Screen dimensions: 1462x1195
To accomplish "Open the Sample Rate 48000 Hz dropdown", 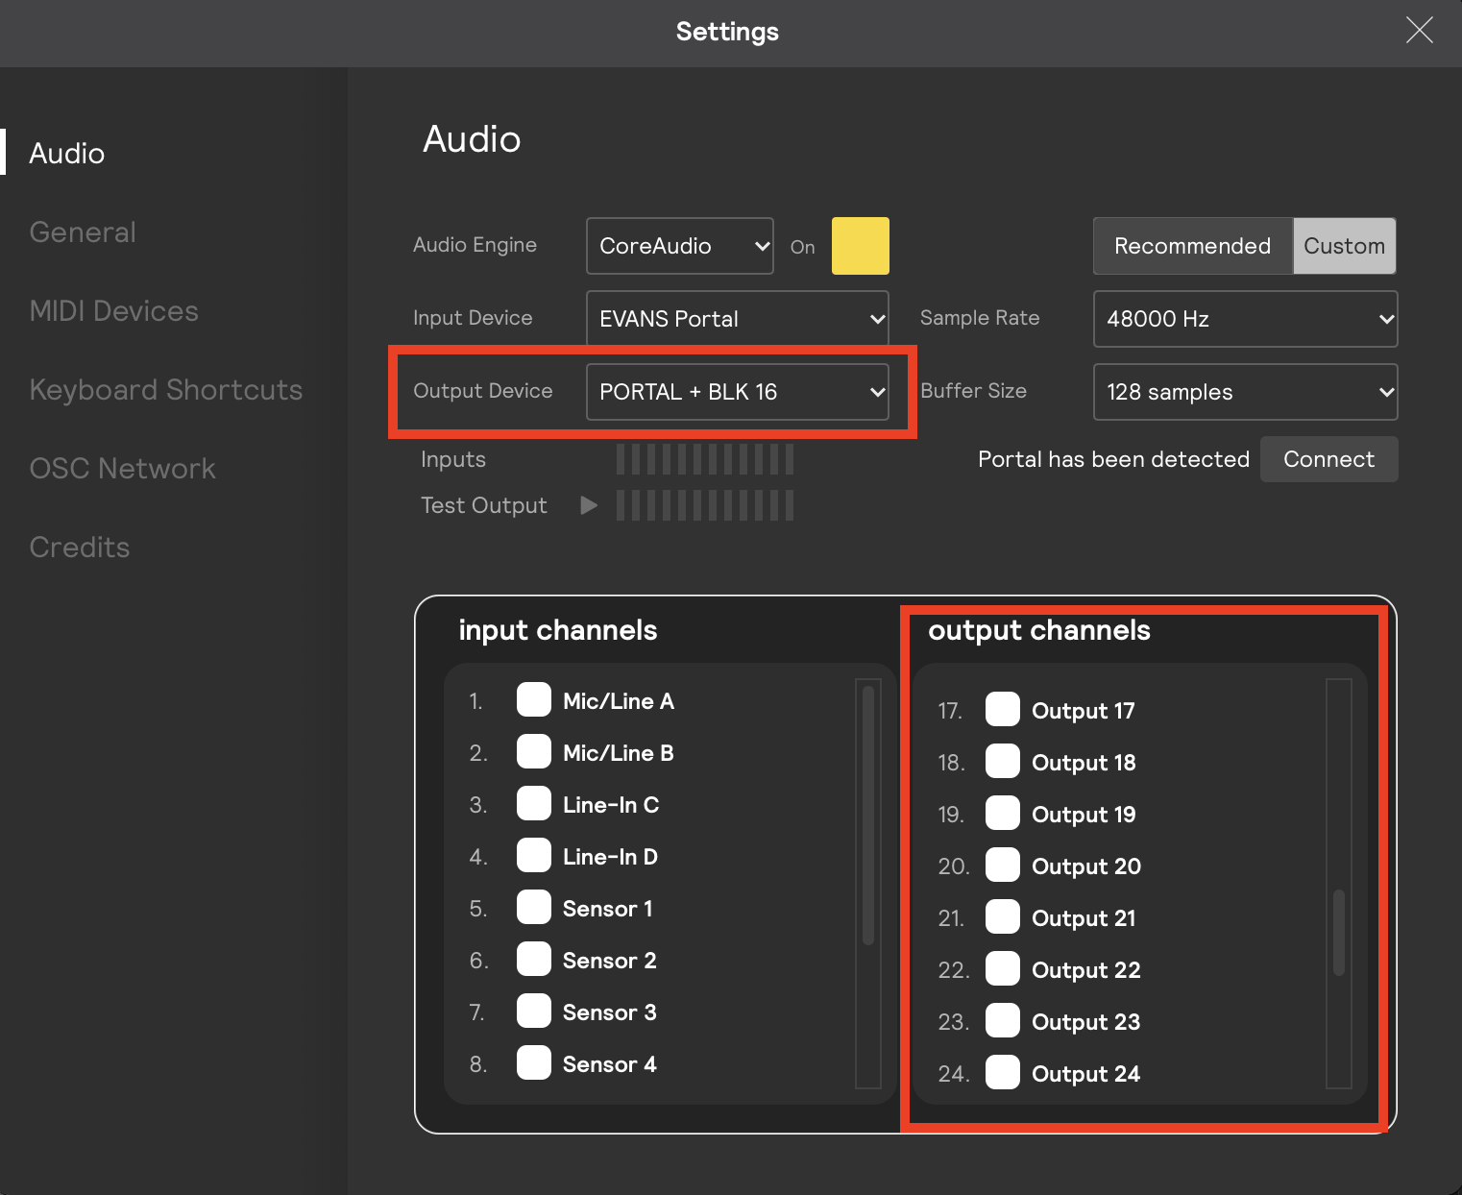I will pyautogui.click(x=1245, y=319).
